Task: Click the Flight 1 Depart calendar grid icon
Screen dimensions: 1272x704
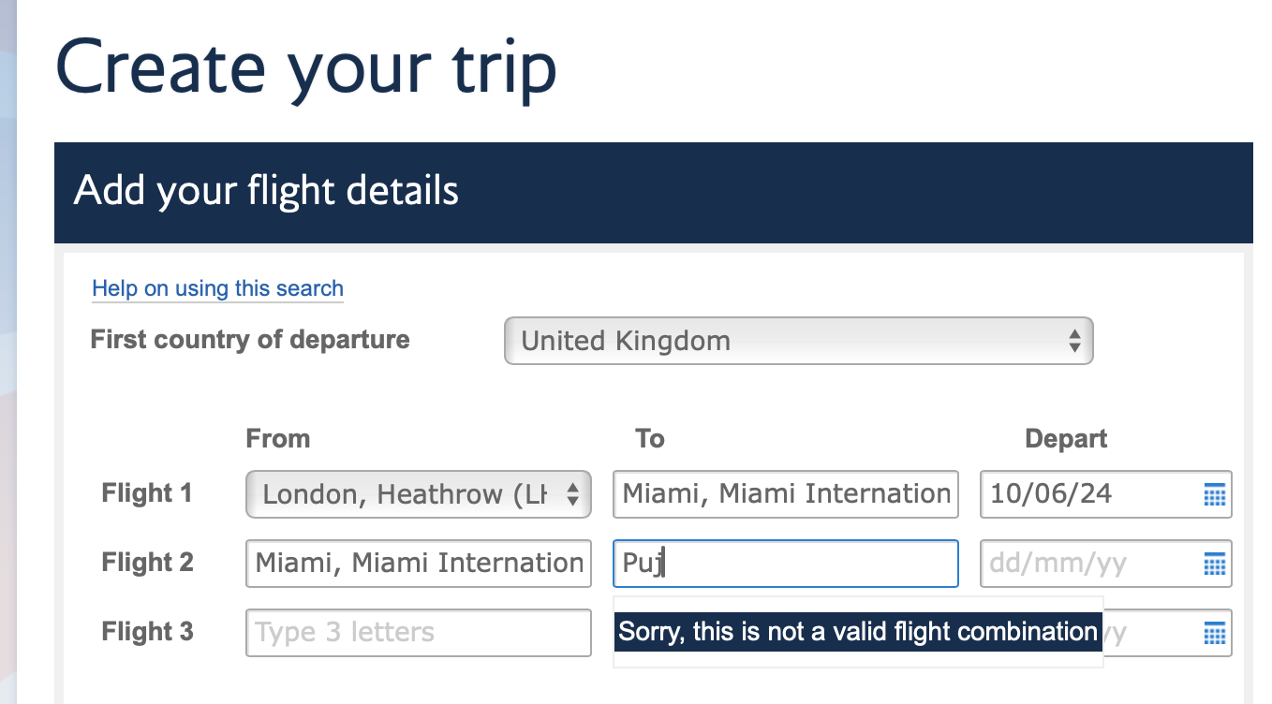Action: (1214, 494)
